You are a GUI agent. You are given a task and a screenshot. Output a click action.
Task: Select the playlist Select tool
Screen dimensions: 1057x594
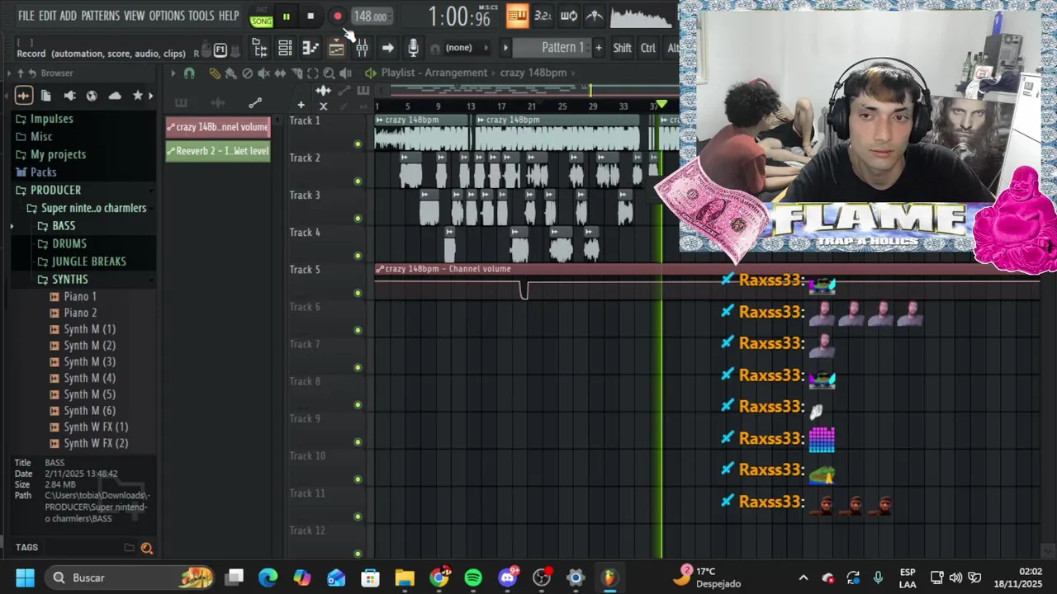(x=313, y=73)
